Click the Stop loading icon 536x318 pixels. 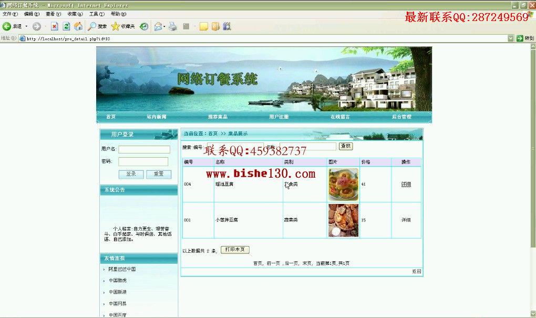[54, 26]
